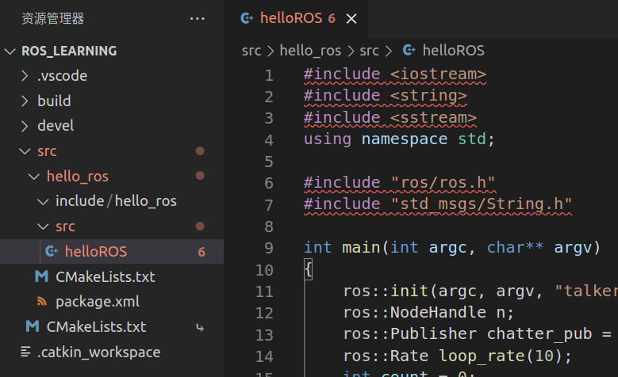Click the C++ icon in the breadcrumb

tap(409, 50)
